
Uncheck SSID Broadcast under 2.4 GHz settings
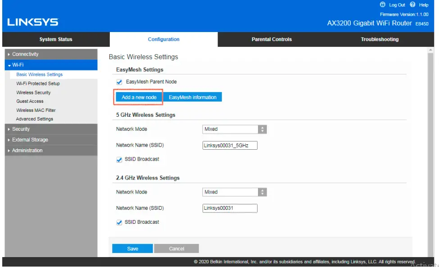click(x=119, y=222)
